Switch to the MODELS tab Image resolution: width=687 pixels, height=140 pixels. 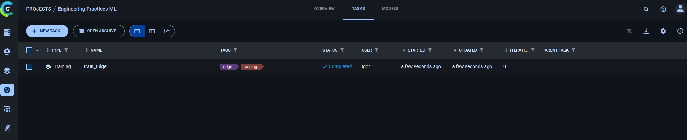(390, 9)
